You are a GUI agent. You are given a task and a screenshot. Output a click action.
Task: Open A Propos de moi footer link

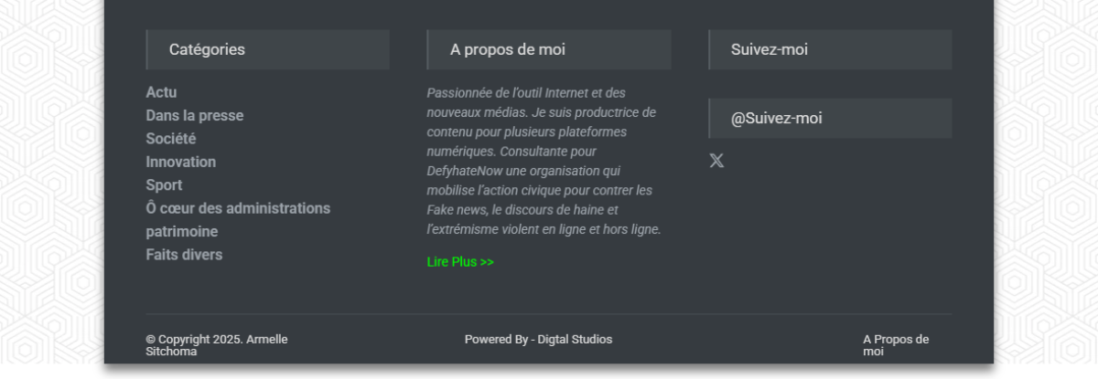coord(896,345)
